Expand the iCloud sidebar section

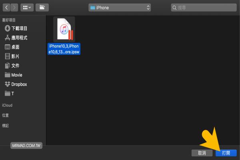point(7,105)
